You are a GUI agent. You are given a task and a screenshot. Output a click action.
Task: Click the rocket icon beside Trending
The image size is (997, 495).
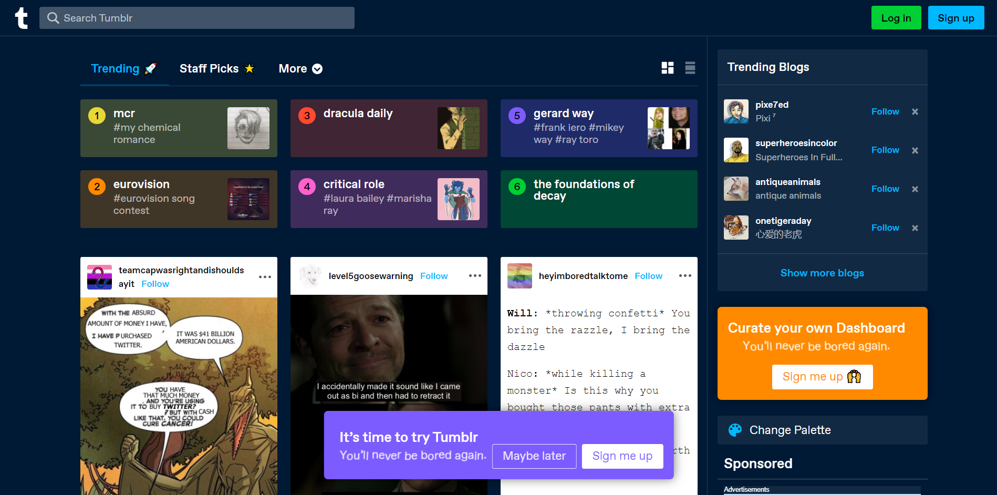pos(151,68)
